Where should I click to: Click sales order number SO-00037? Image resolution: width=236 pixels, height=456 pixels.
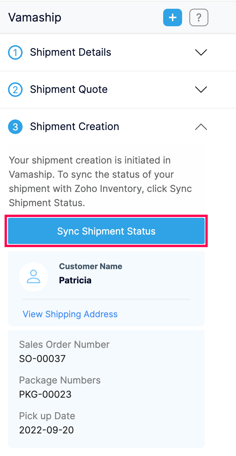tap(42, 359)
